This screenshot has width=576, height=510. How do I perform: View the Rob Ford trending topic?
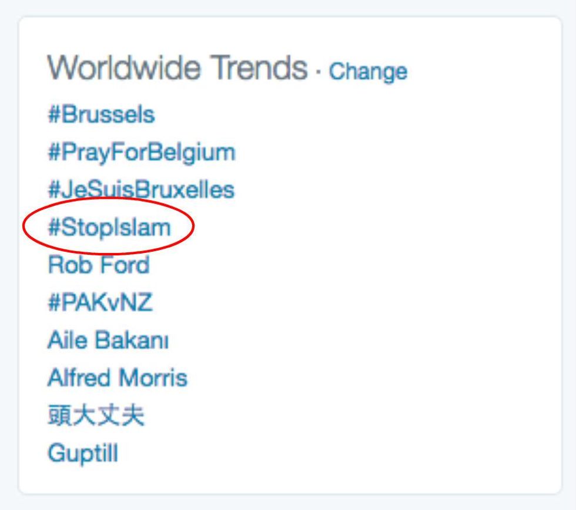click(99, 265)
